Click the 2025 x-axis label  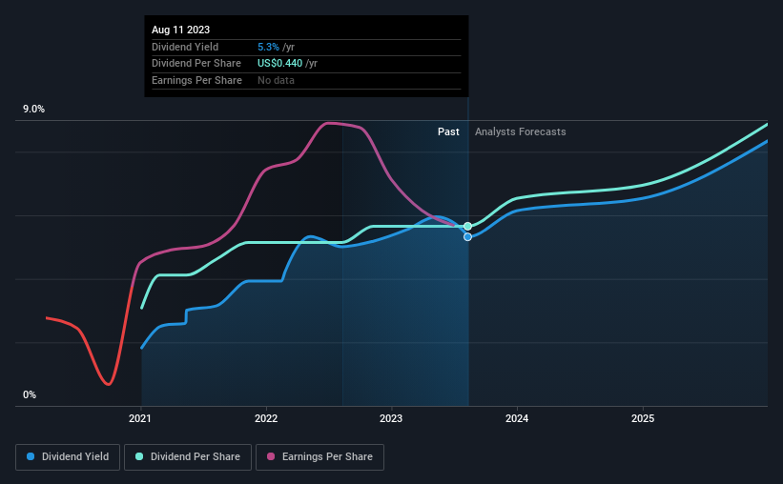[643, 418]
